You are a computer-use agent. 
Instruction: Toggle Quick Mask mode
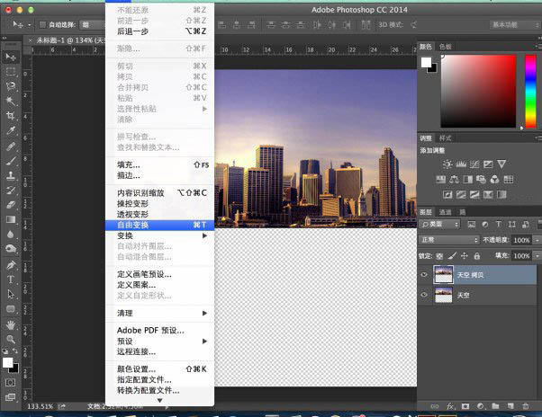pos(11,382)
